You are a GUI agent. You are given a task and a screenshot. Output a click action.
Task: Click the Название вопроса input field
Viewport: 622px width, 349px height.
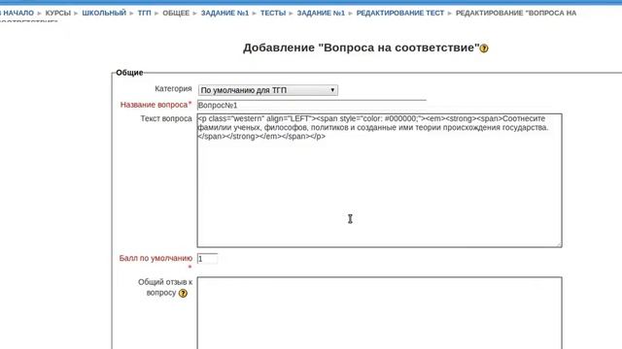(x=311, y=106)
